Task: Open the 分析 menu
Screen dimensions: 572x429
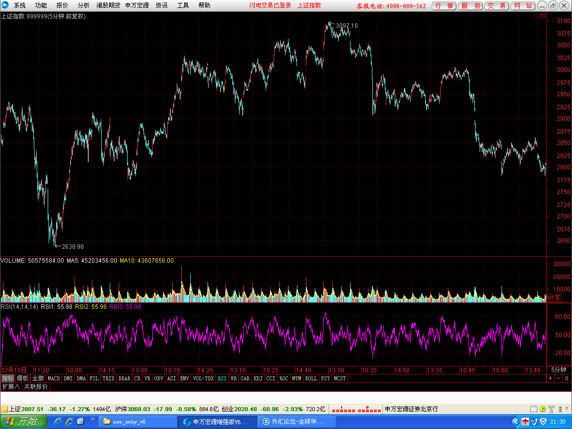Action: coord(83,5)
